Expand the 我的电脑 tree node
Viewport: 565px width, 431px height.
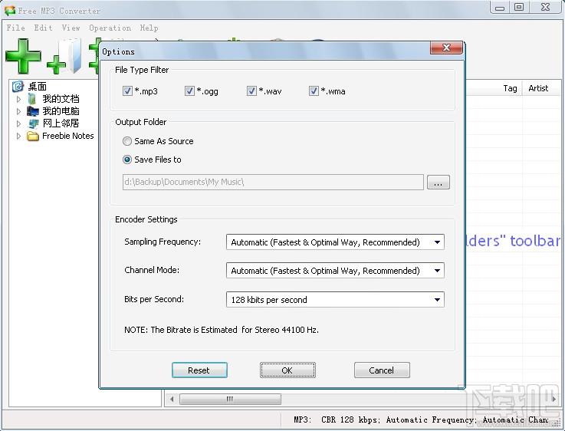18,111
